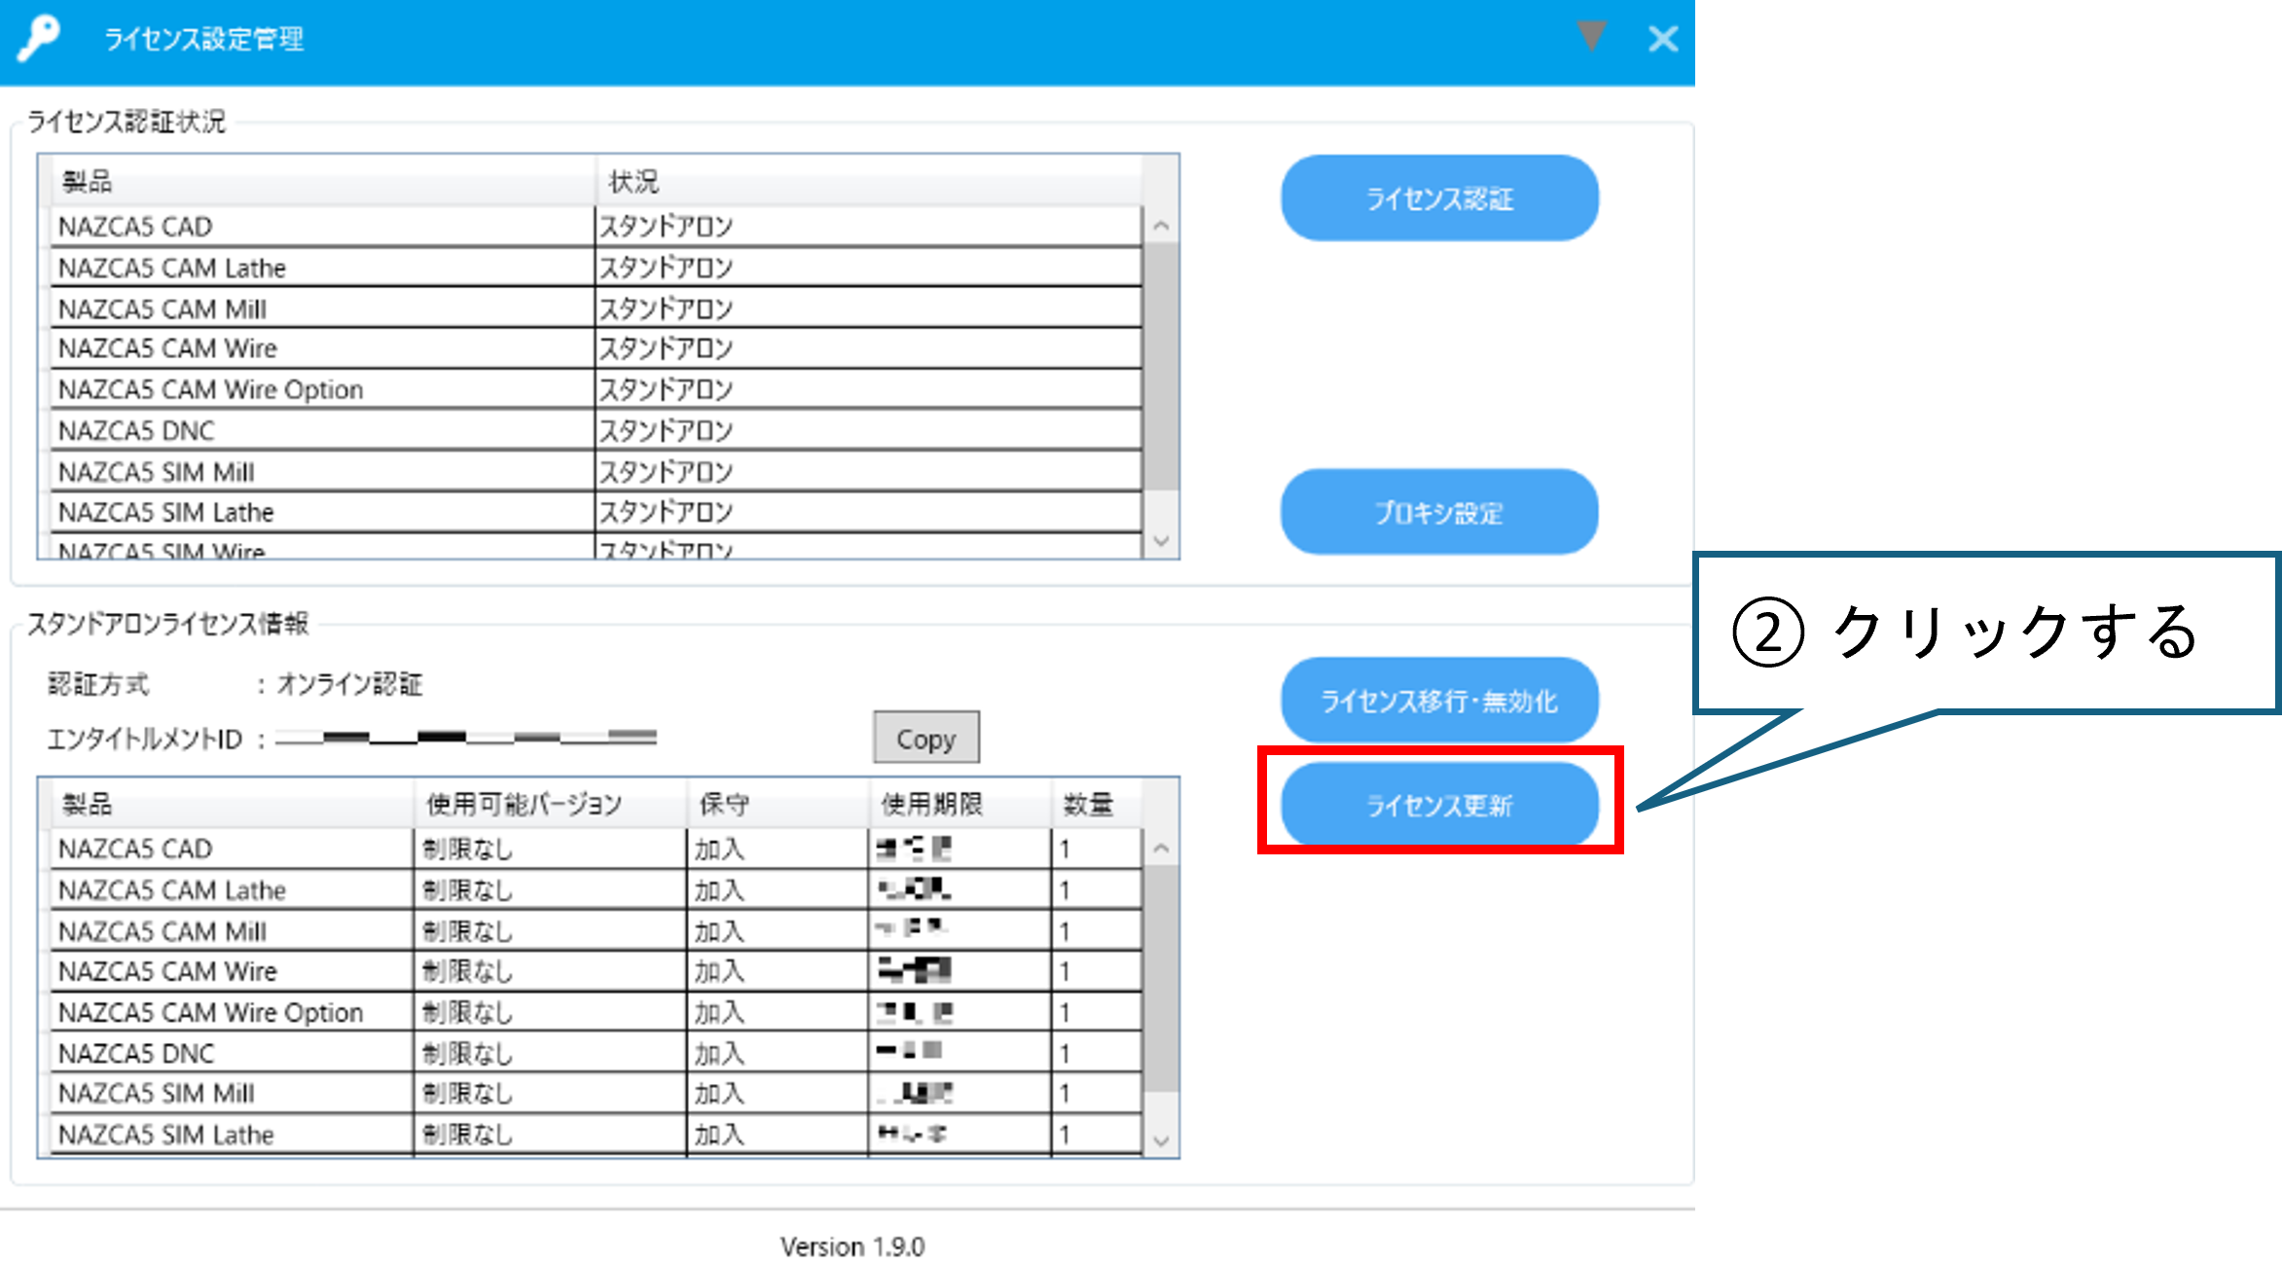The image size is (2282, 1266).
Task: Open the title bar triangle dropdown menu
Action: click(x=1591, y=36)
